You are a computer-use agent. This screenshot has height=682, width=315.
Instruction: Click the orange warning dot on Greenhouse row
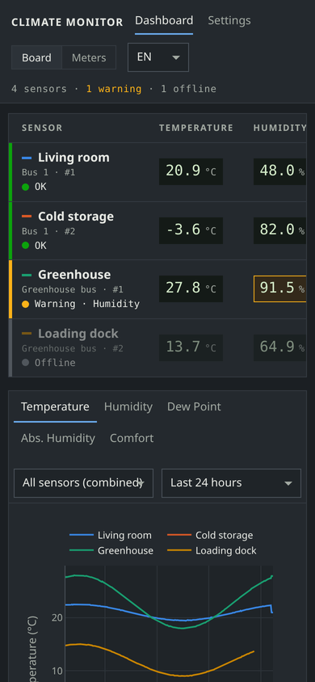(x=25, y=304)
